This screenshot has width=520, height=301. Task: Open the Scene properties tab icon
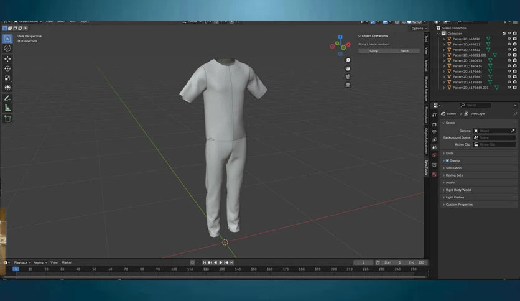tap(434, 147)
